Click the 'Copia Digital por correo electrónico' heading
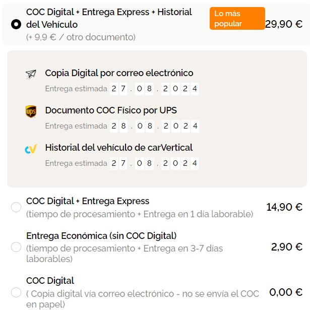The height and width of the screenshot is (310, 310). [119, 73]
